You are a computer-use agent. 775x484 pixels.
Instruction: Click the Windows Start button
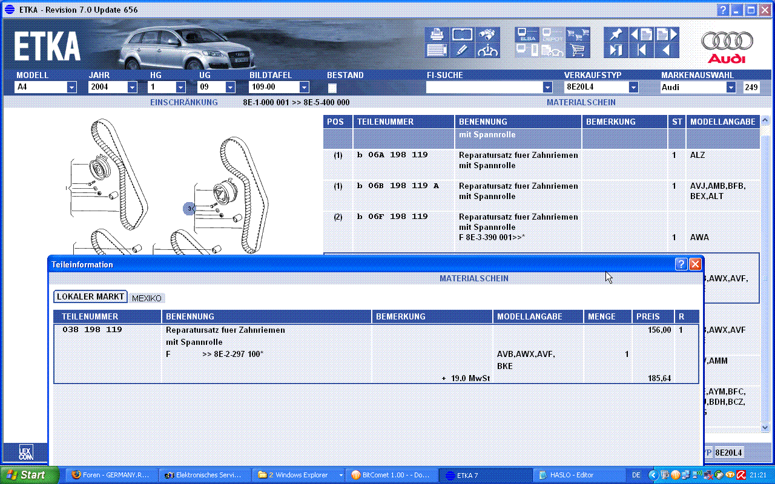tap(29, 475)
